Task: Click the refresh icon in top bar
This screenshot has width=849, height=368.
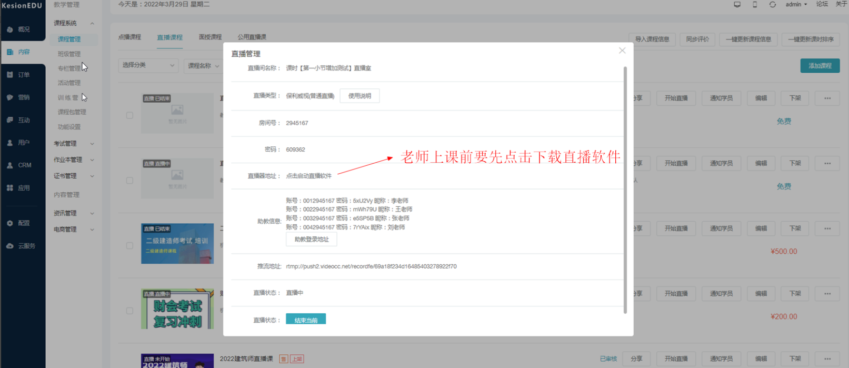Action: point(772,5)
